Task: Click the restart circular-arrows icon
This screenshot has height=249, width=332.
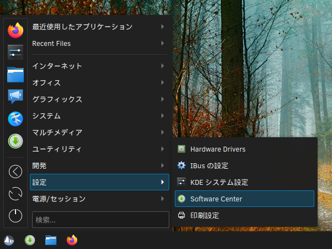Action: pos(15,194)
